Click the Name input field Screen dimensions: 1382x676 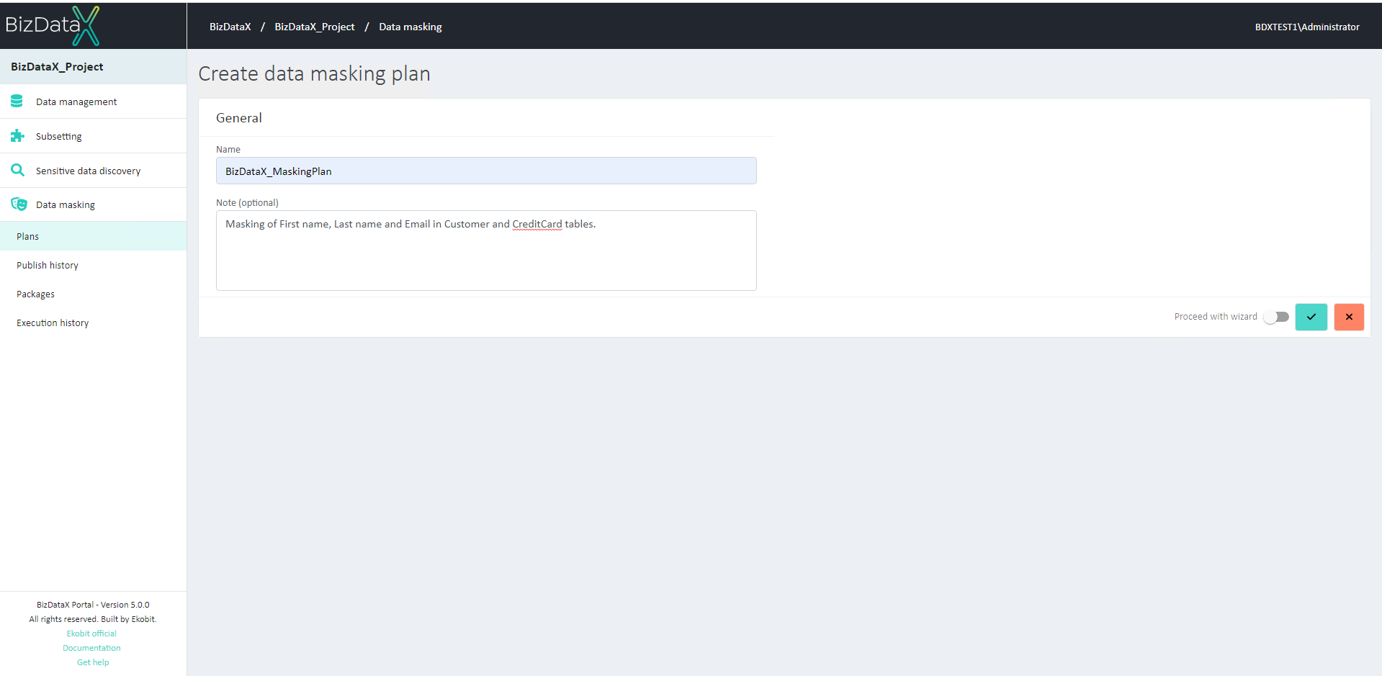pos(486,171)
